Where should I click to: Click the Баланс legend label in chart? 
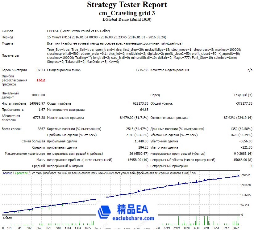pos(8,173)
